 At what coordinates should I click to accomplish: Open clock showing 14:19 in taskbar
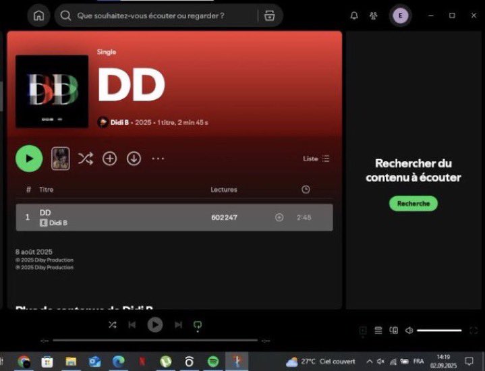[x=443, y=362]
